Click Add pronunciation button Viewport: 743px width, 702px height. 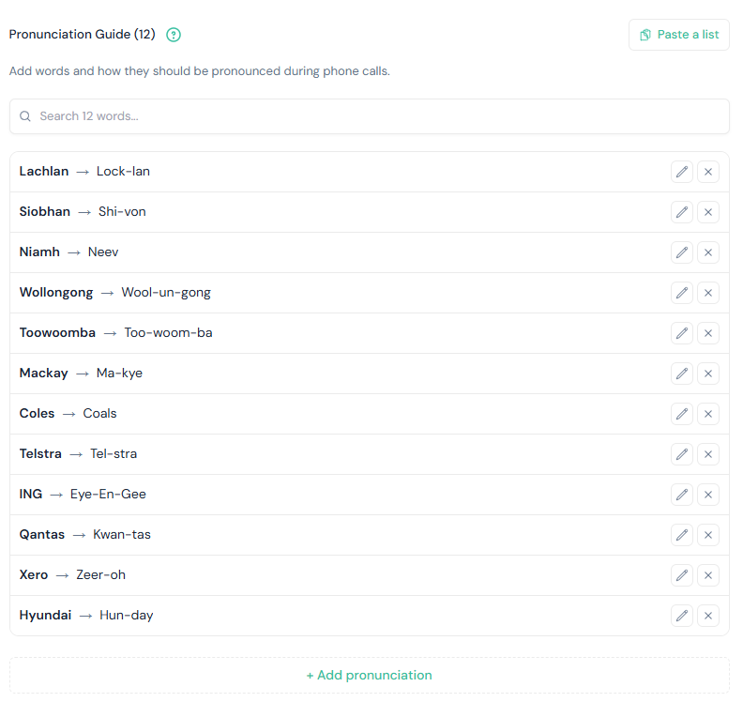click(x=369, y=675)
